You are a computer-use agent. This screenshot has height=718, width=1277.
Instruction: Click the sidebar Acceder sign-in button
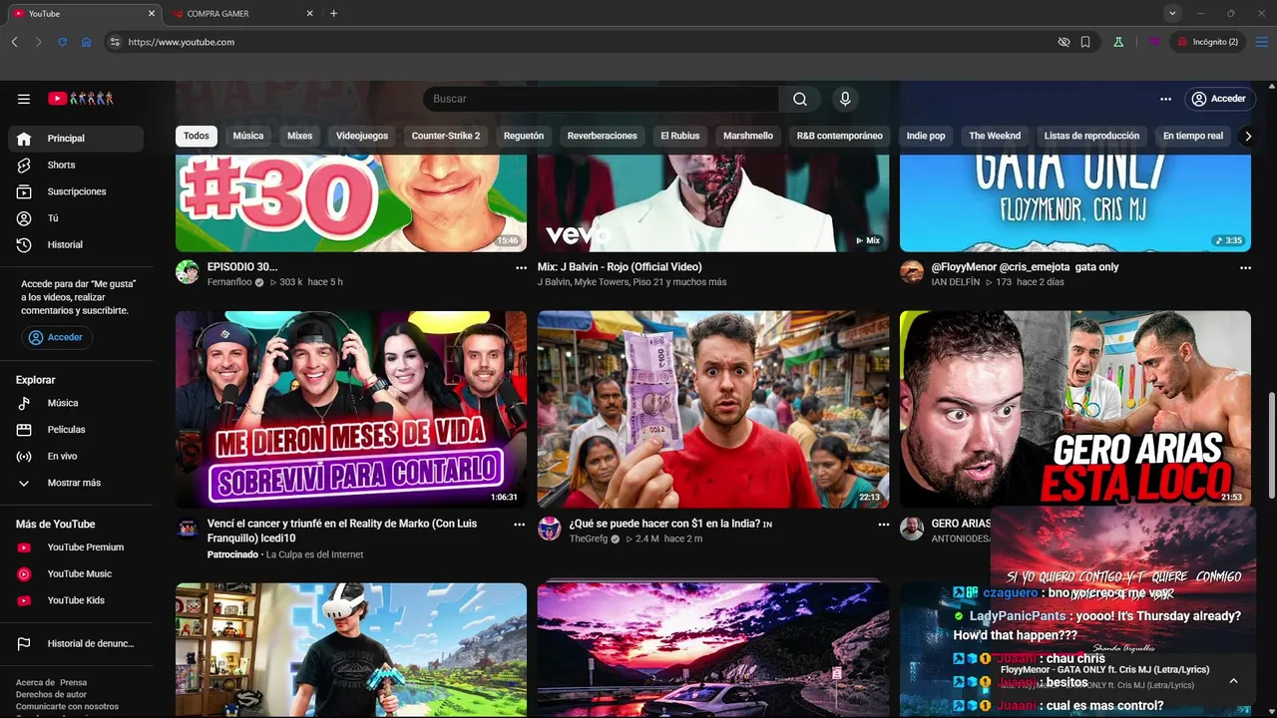(x=57, y=338)
